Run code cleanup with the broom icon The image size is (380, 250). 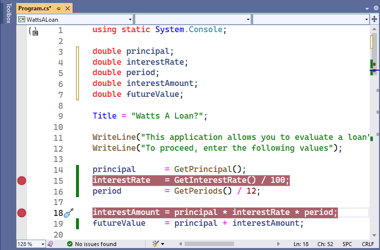pos(155,244)
